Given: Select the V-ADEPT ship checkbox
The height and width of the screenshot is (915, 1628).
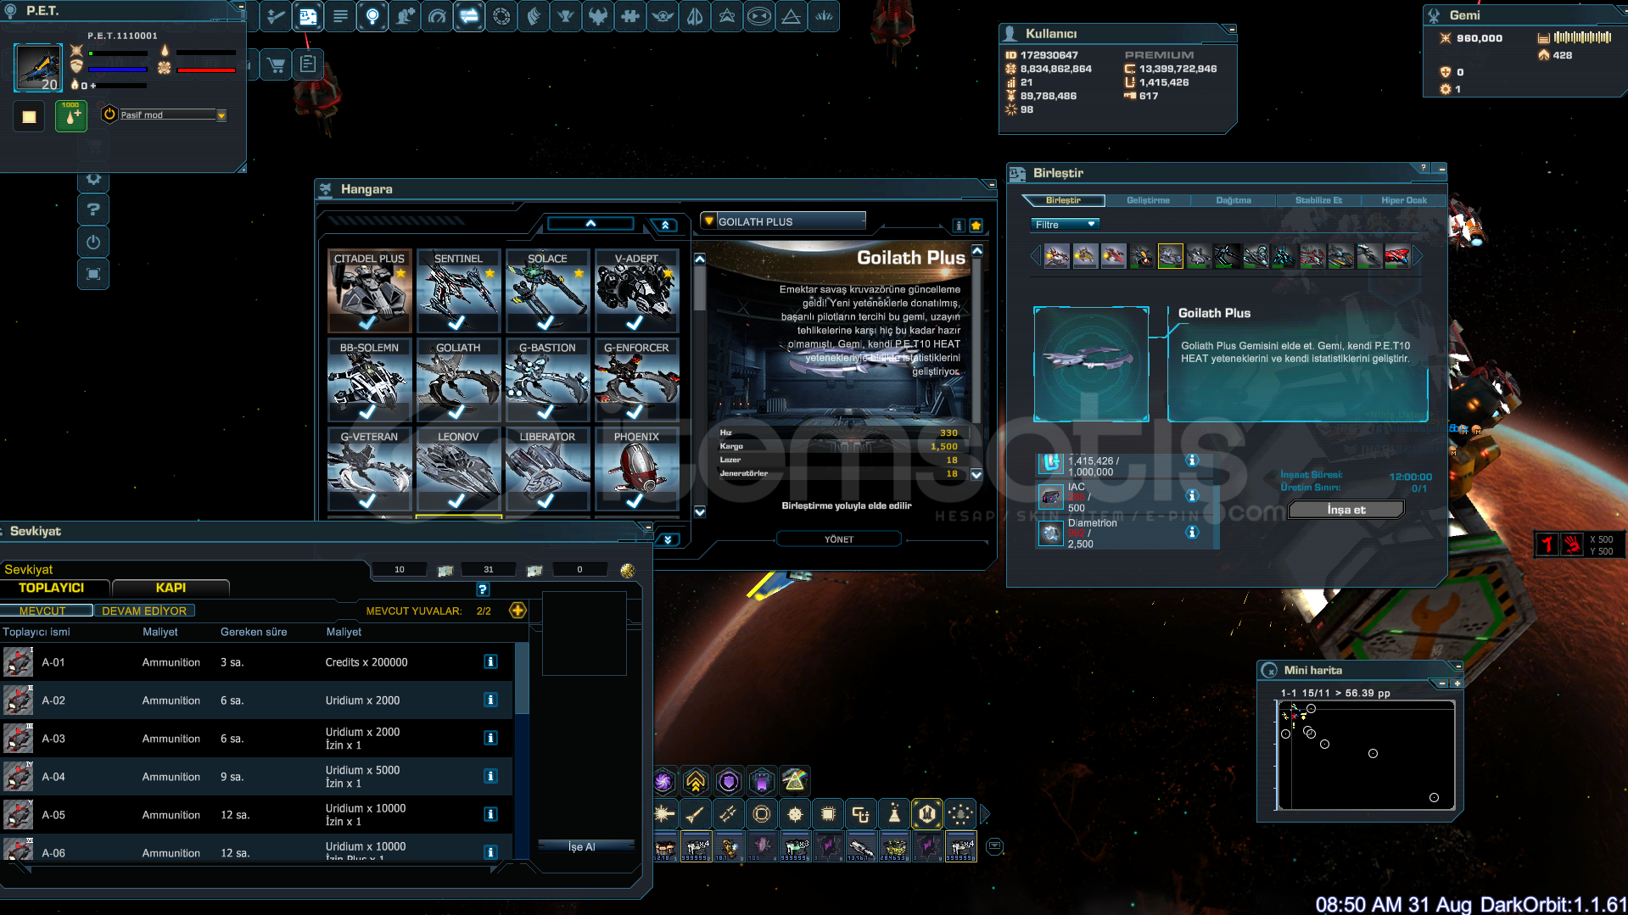Looking at the screenshot, I should [635, 322].
